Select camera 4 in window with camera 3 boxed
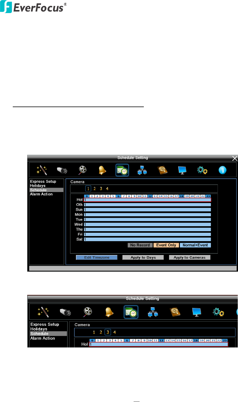Screen dimensions: 238x402 click(x=115, y=332)
